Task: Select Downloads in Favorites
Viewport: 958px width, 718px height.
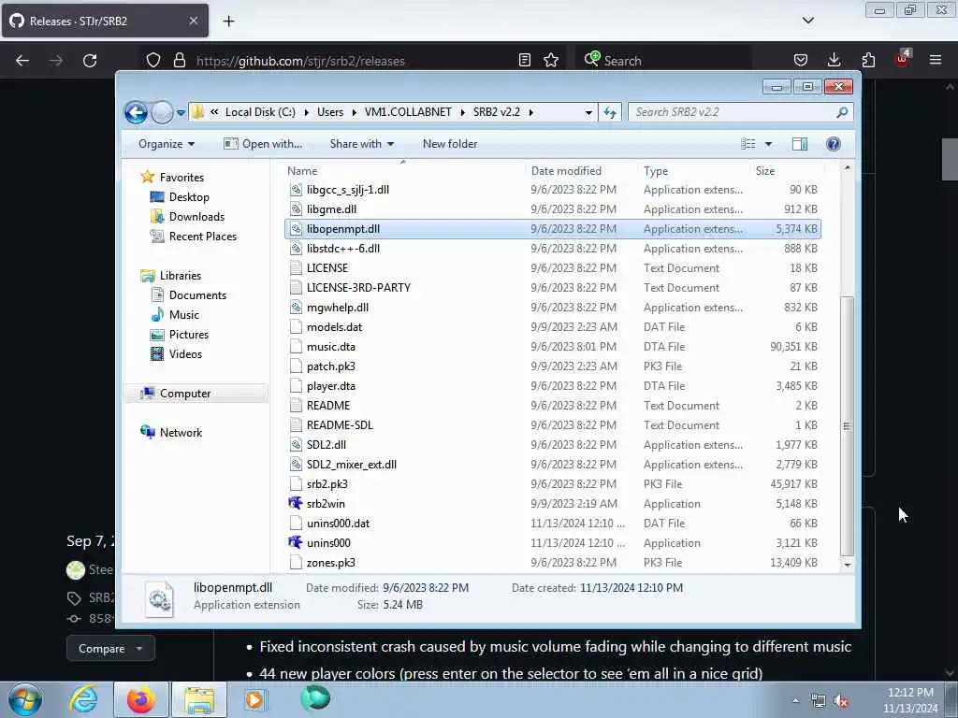Action: (196, 217)
